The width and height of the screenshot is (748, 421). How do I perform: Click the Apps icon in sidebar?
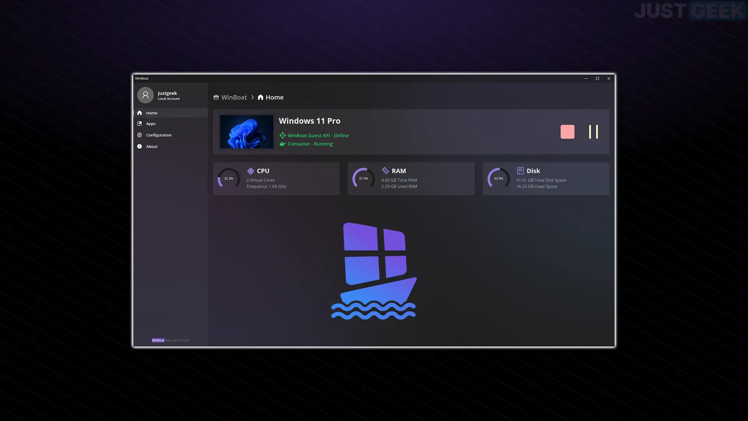139,124
